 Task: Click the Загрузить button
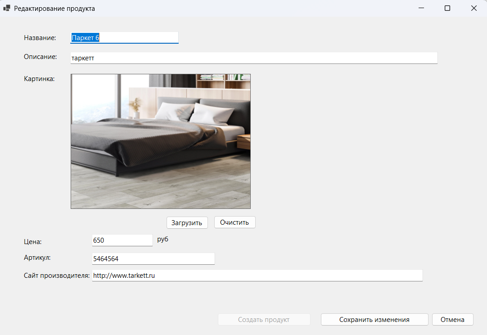187,222
